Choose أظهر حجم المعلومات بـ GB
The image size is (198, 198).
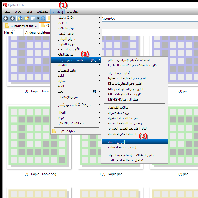(135, 94)
